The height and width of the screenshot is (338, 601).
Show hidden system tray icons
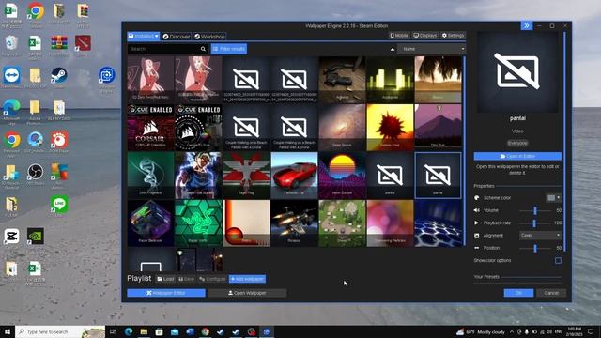point(512,331)
